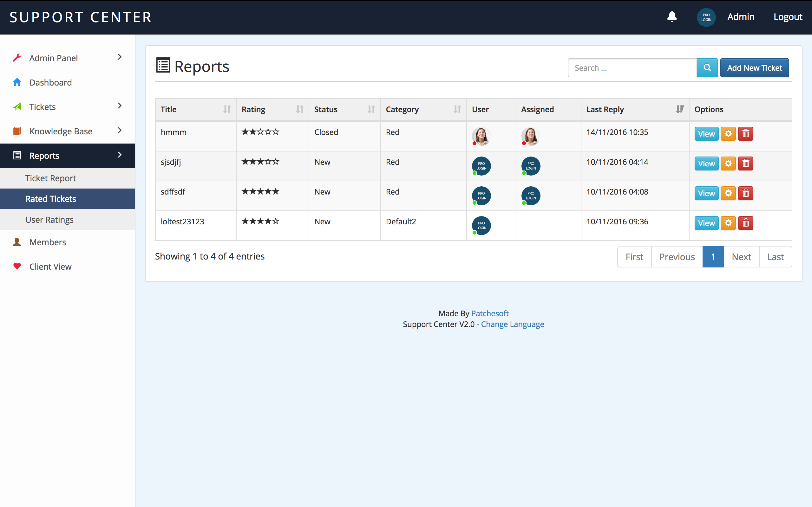Open settings gear for sdffsdf ticket

pyautogui.click(x=728, y=194)
